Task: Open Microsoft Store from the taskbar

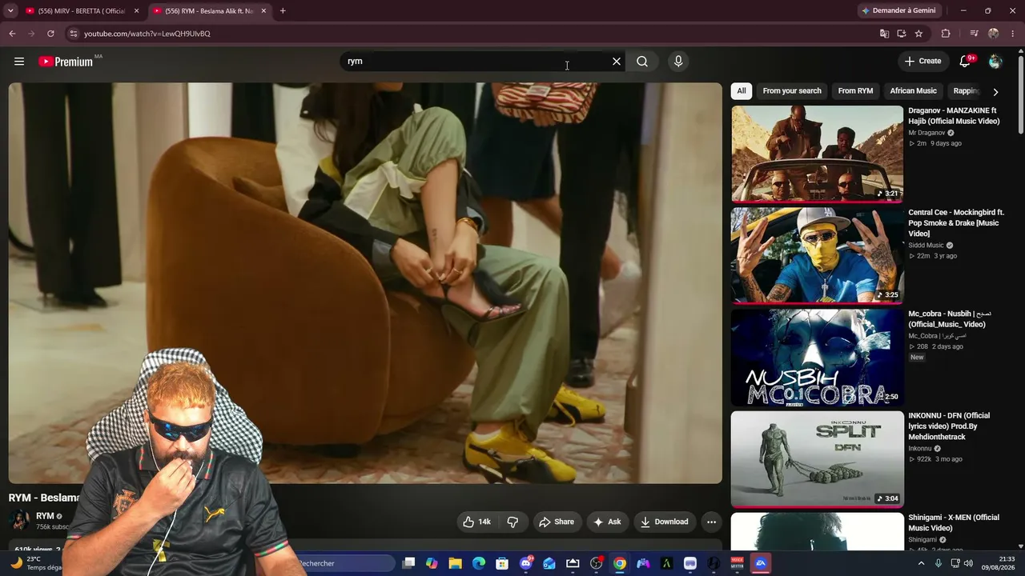Action: point(502,563)
